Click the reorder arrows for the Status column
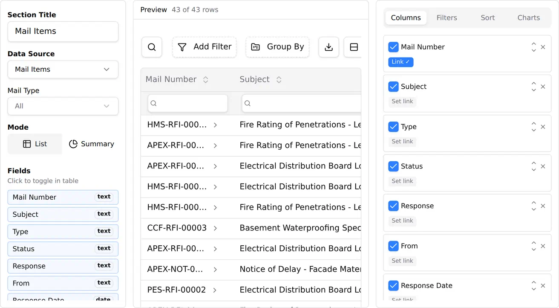Viewport: 559px width, 308px height. (533, 166)
